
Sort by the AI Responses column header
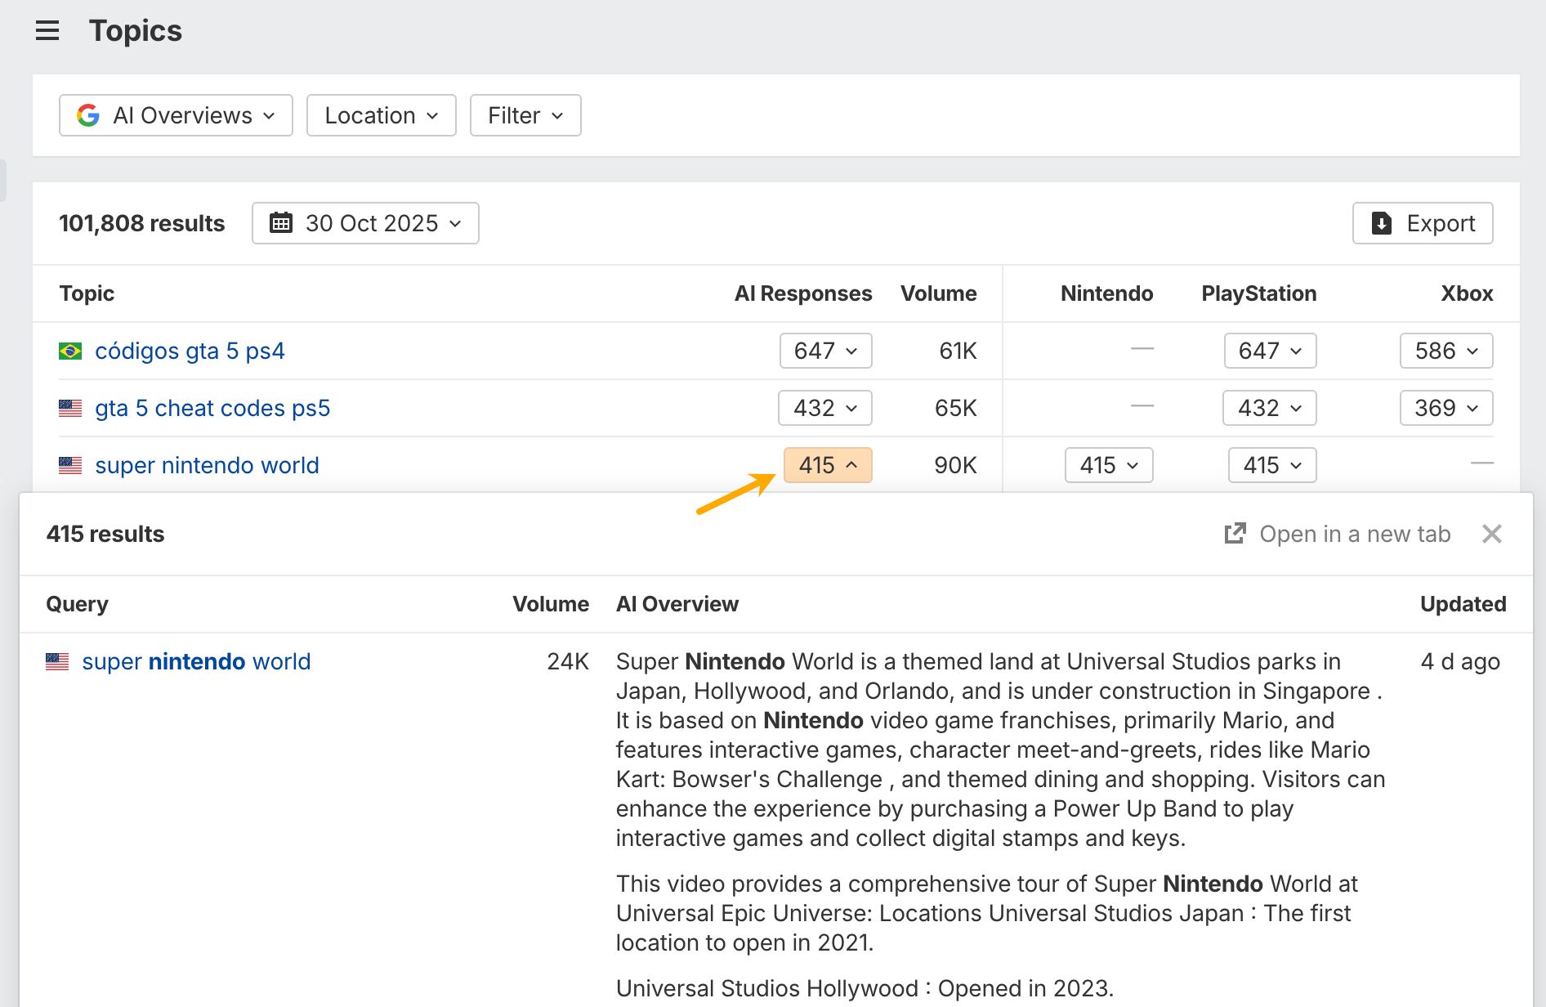[802, 293]
